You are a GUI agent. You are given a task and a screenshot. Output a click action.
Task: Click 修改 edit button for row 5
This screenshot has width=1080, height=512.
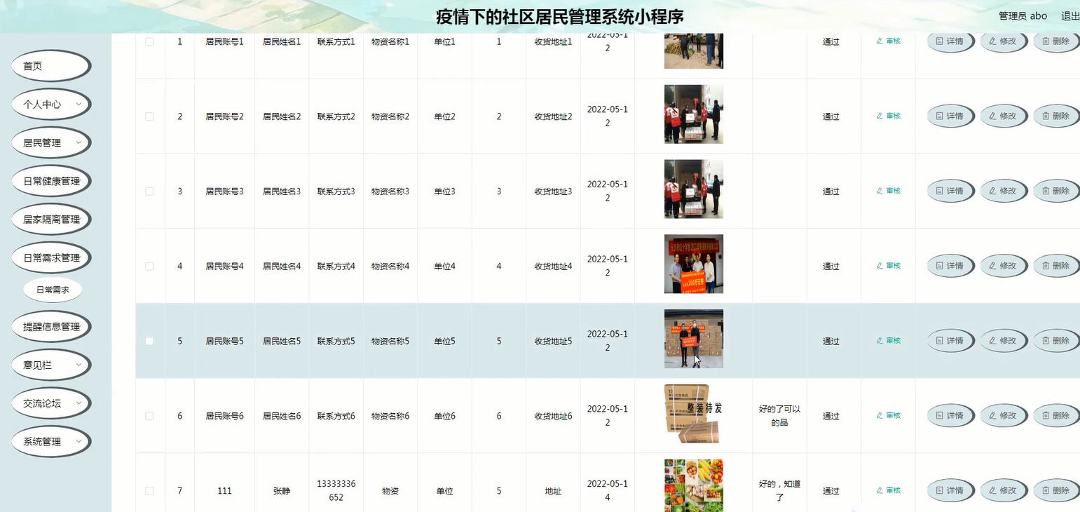(x=1004, y=341)
